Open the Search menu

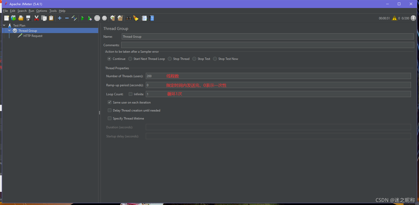[x=22, y=11]
